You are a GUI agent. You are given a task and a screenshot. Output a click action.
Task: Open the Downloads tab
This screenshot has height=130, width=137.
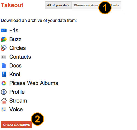(115, 5)
